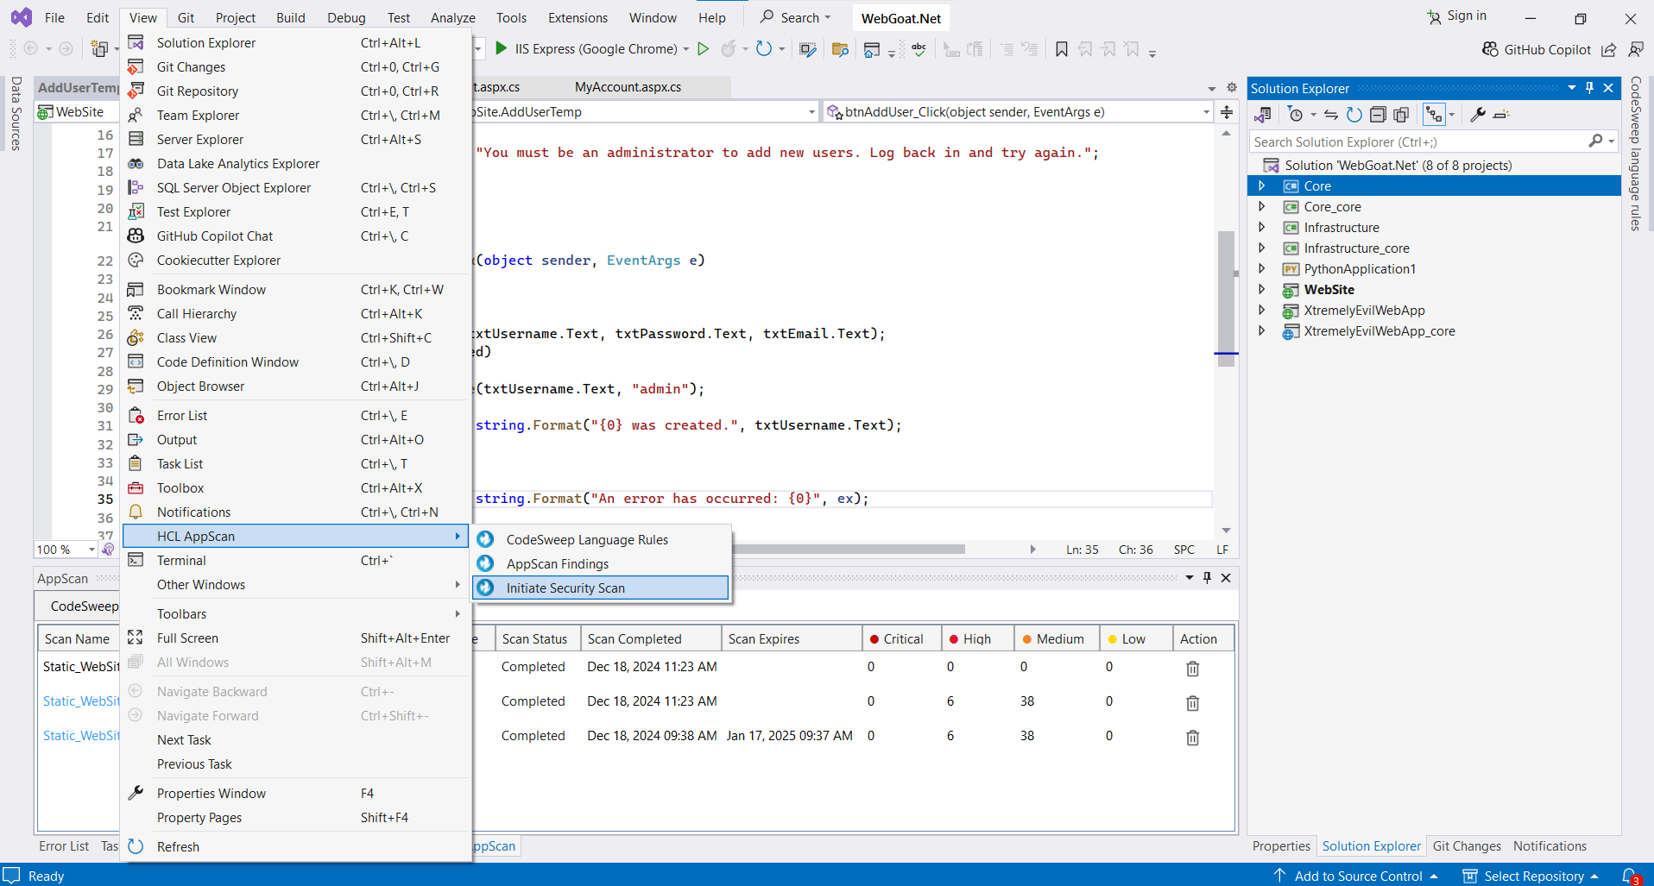The height and width of the screenshot is (886, 1654).
Task: Open editor tab settings gear icon
Action: click(1232, 88)
